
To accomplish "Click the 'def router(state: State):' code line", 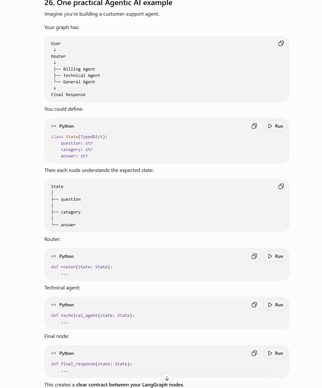I will (82, 267).
